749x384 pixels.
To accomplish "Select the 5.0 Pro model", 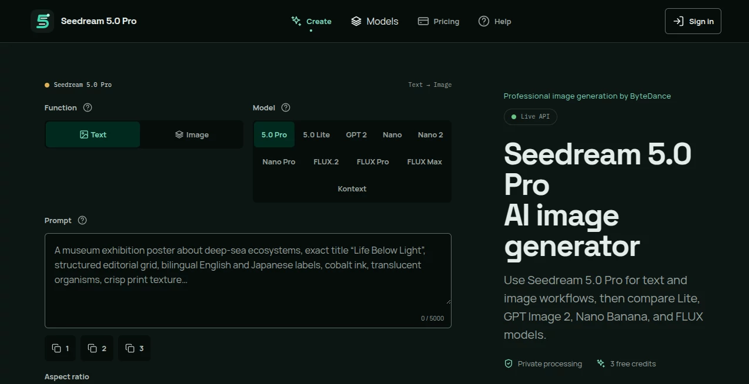I will pyautogui.click(x=274, y=134).
